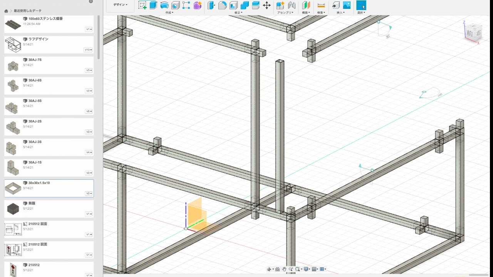The image size is (493, 277).
Task: Open the Display Settings icon
Action: pos(306,269)
